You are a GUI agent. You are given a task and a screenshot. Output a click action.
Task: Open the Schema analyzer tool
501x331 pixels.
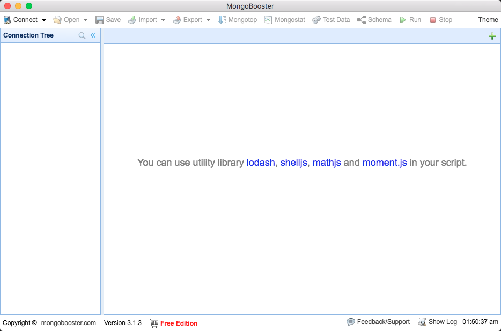point(374,20)
